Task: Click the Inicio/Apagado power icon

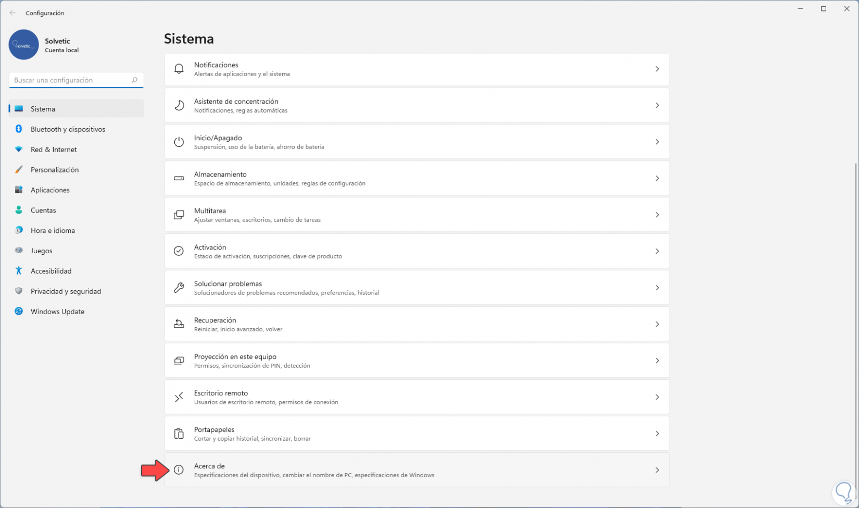Action: click(179, 142)
